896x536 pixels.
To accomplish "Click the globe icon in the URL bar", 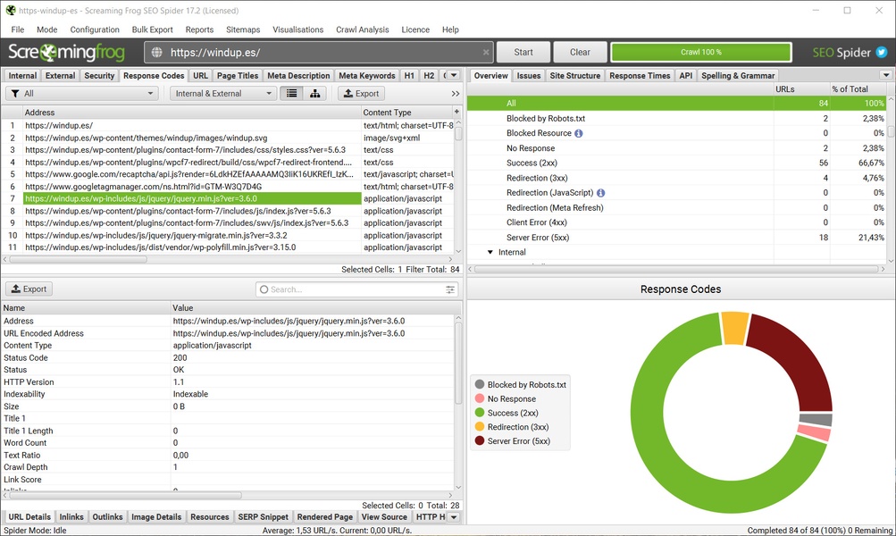I will (x=156, y=53).
